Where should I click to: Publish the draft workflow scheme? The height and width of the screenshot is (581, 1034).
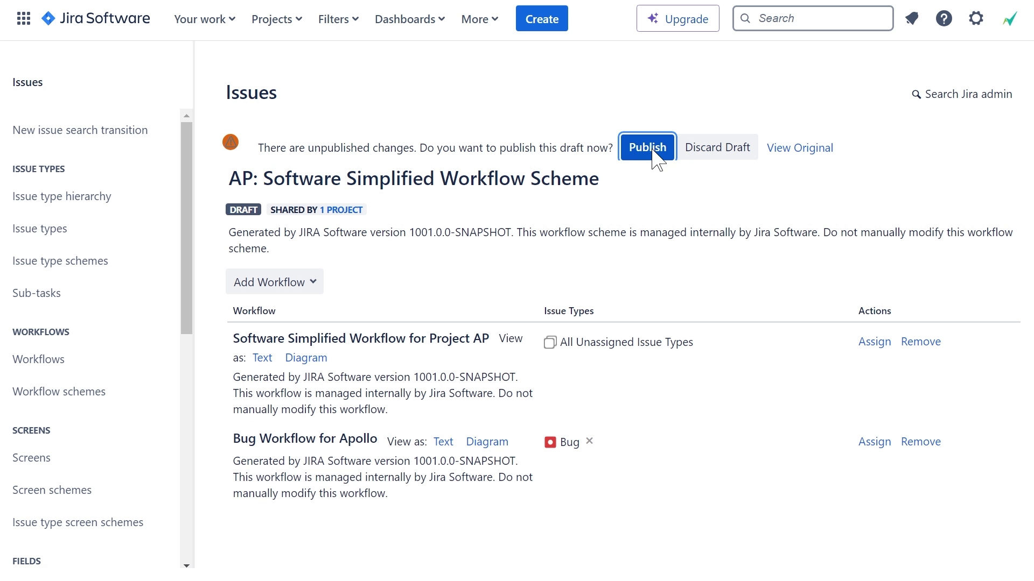(x=647, y=147)
